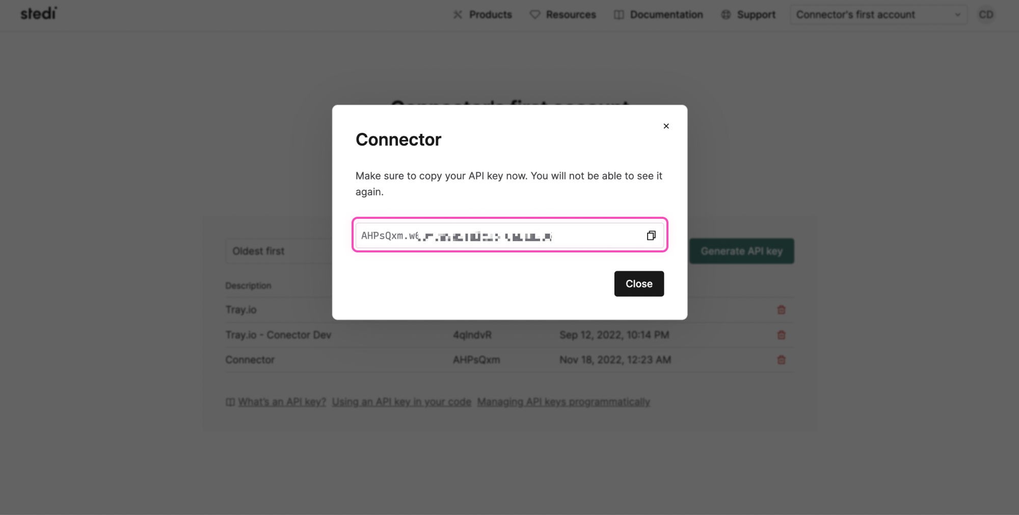Go to Documentation
Viewport: 1019px width, 515px height.
658,15
